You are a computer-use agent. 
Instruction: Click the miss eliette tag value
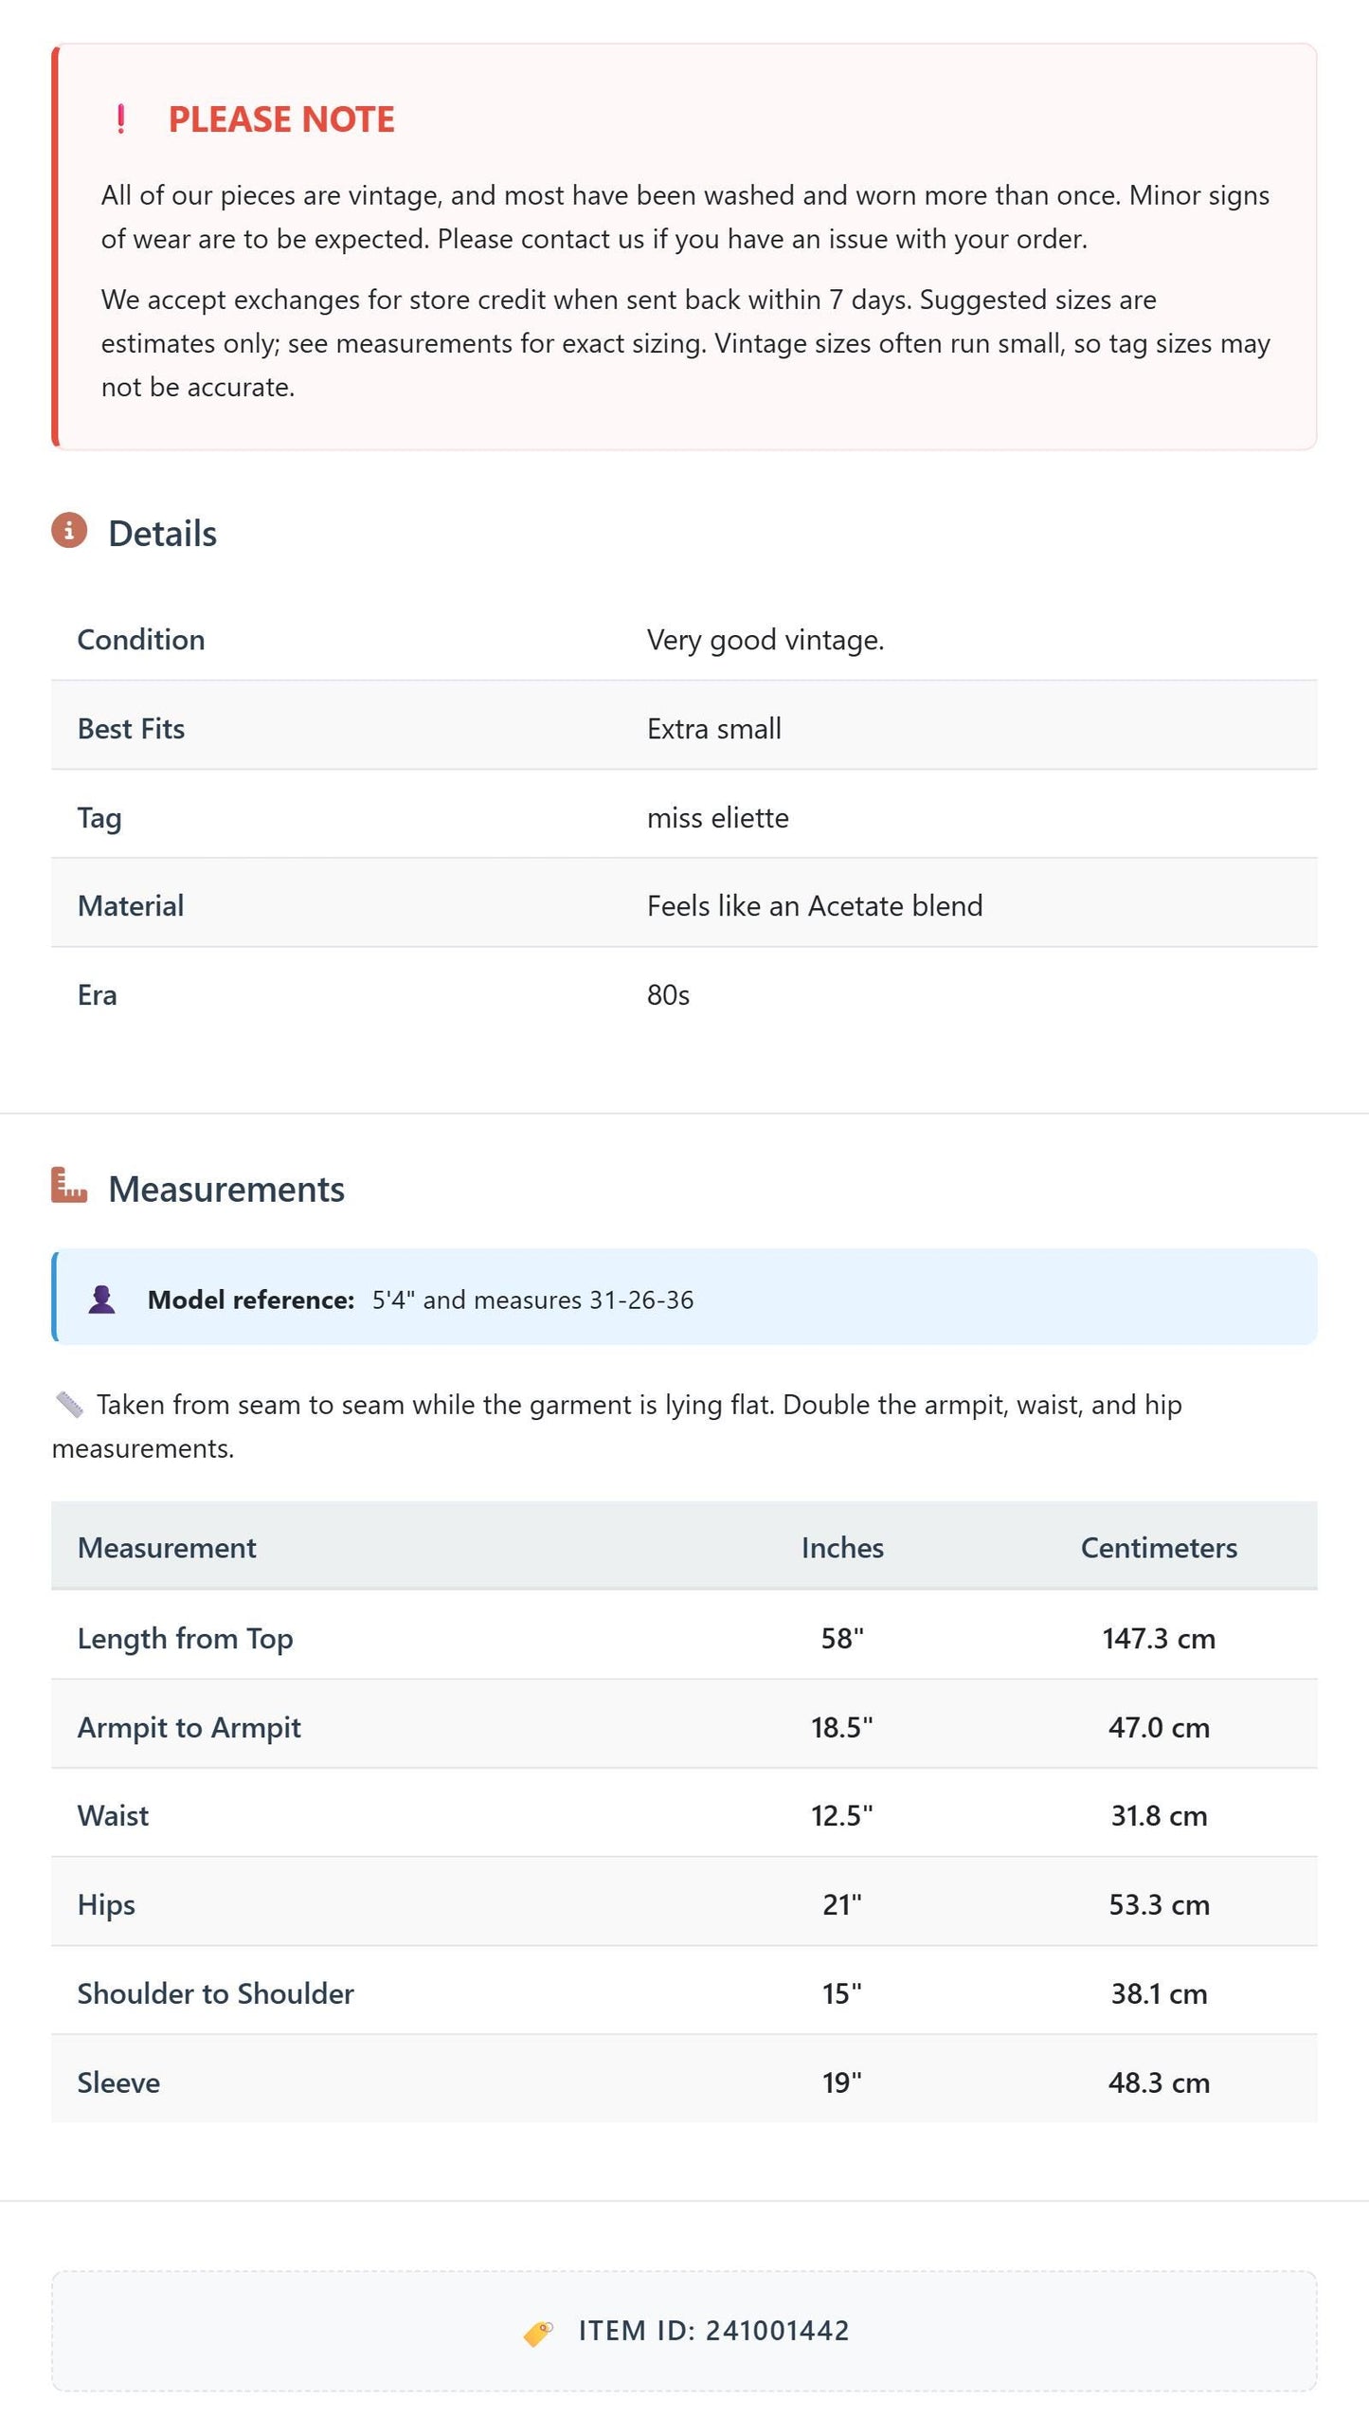coord(718,818)
